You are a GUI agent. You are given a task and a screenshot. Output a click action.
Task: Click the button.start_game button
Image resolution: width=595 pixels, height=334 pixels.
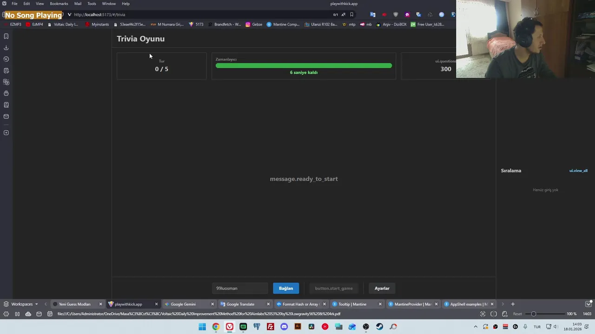(334, 289)
